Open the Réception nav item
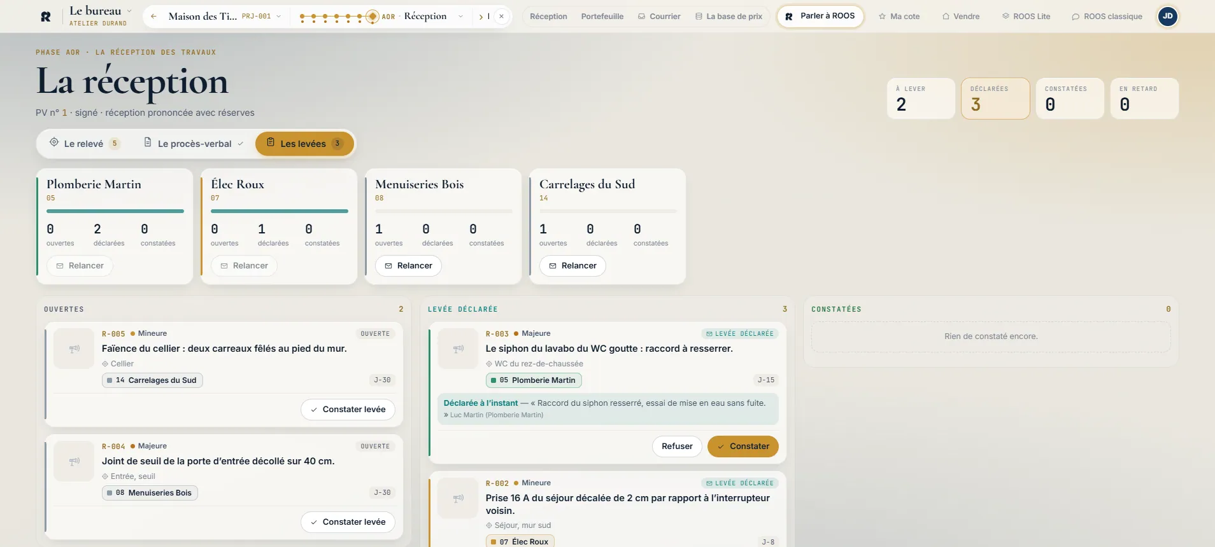 (x=548, y=17)
